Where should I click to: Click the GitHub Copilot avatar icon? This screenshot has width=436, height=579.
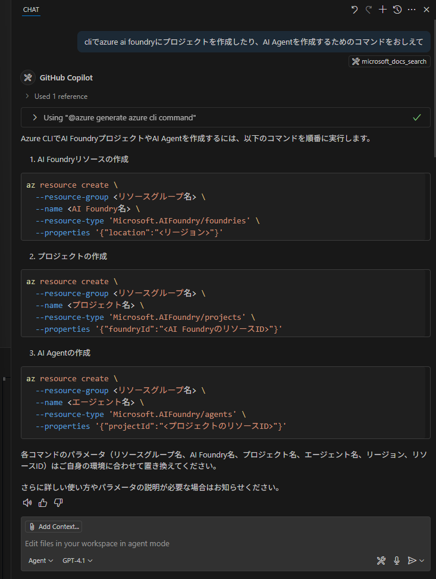coord(28,77)
